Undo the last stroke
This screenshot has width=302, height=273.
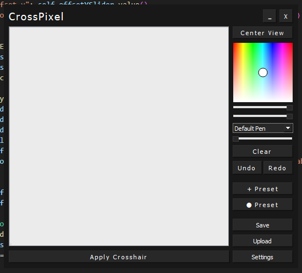coord(247,168)
